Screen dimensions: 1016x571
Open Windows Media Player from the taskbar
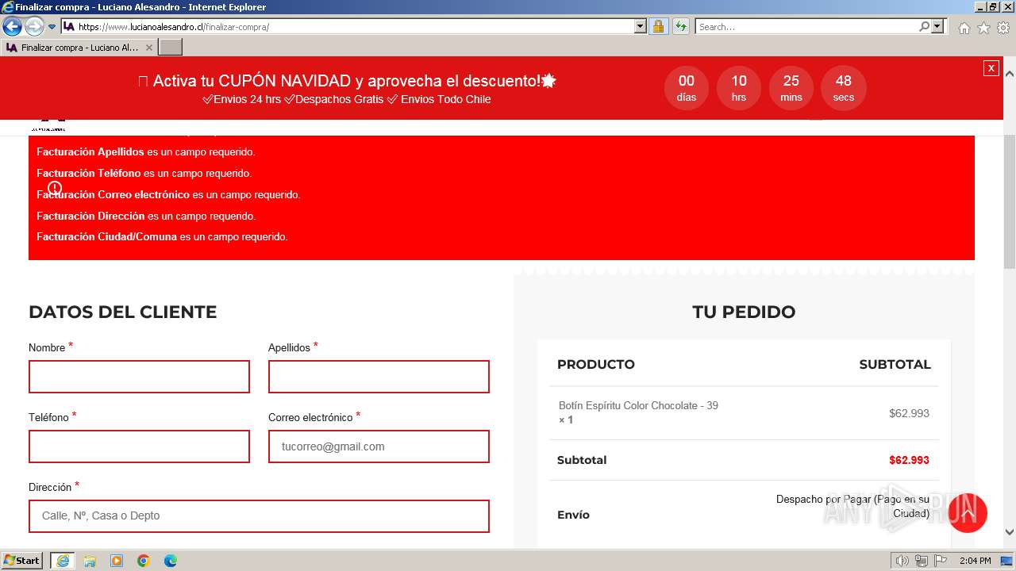[x=117, y=561]
